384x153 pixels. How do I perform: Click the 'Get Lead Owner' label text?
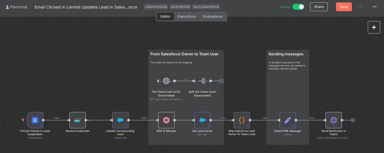pos(202,131)
